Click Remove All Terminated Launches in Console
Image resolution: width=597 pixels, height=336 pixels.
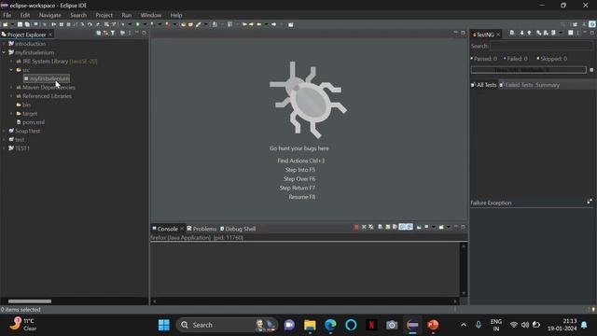[371, 227]
